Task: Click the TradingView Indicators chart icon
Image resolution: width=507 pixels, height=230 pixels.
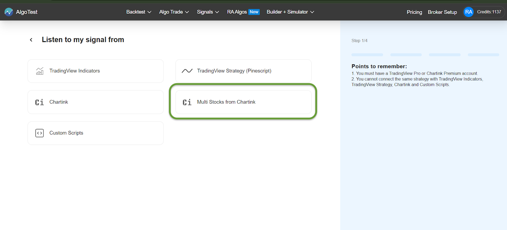Action: coord(40,71)
